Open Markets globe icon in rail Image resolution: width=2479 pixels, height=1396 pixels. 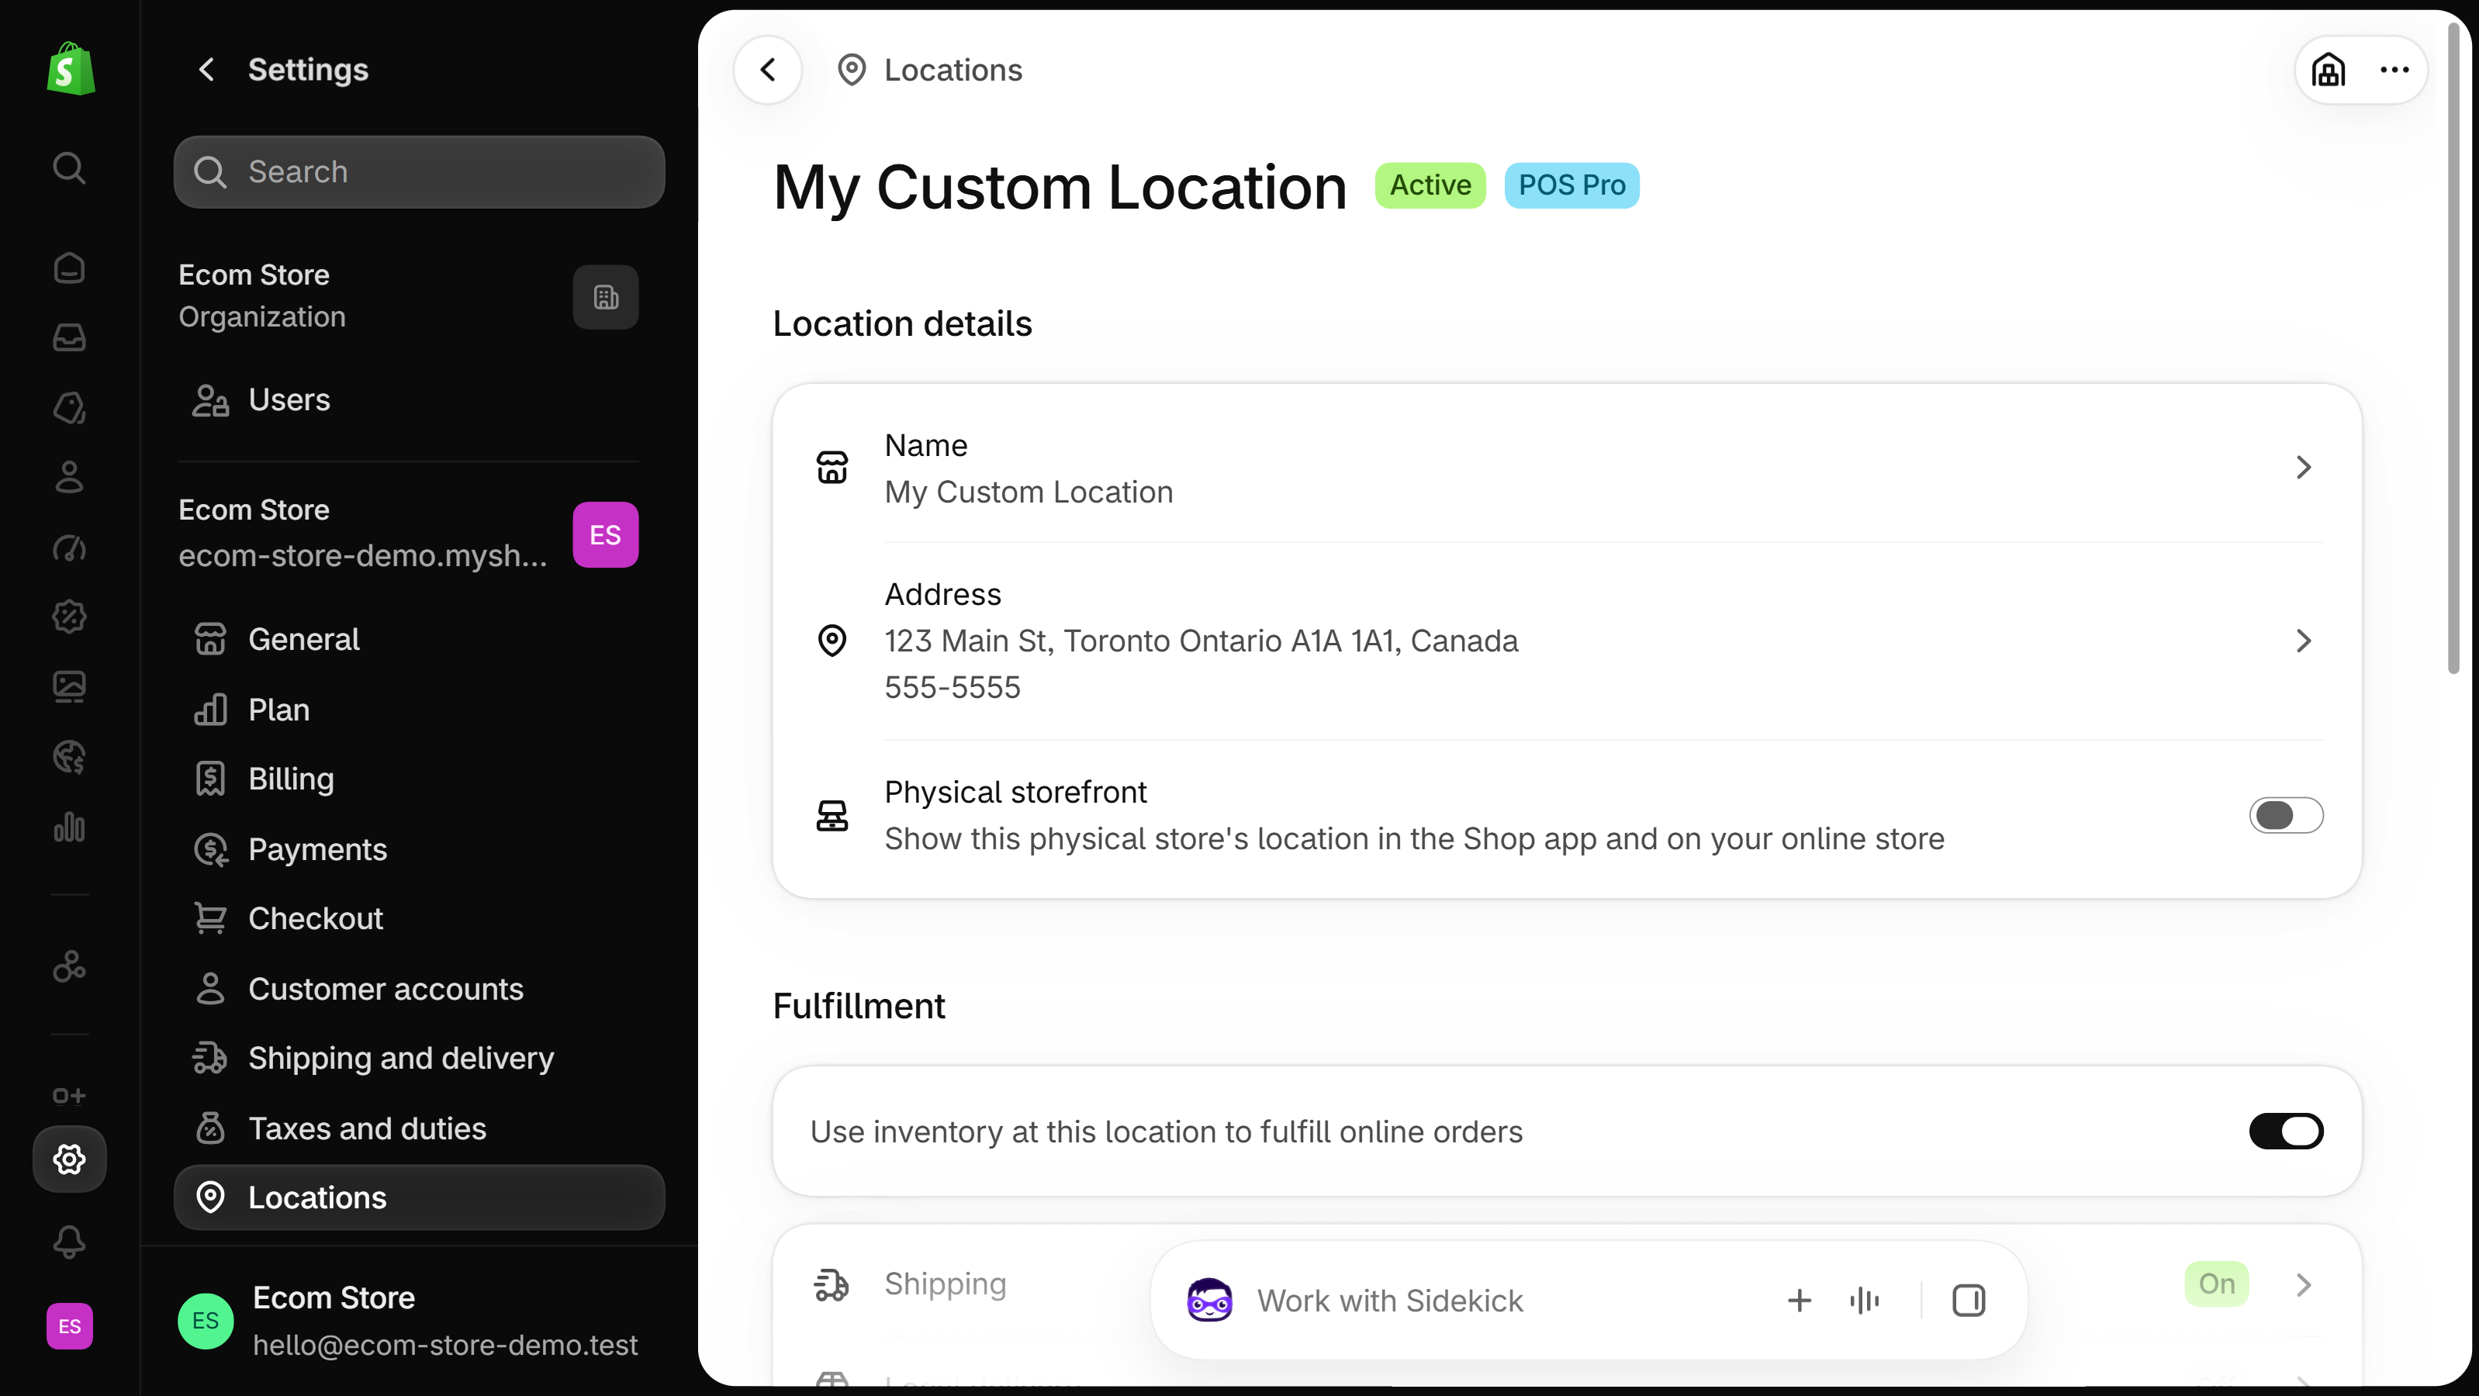69,757
